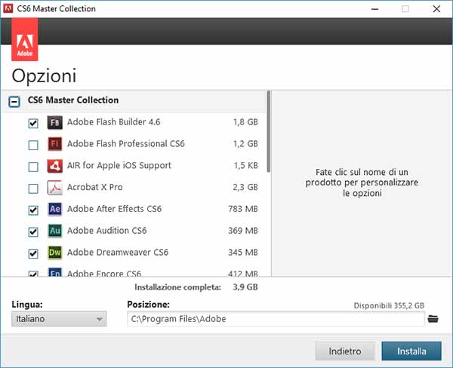Select Adobe Flash Builder 4.6 name
Image resolution: width=453 pixels, height=368 pixels.
pos(113,122)
